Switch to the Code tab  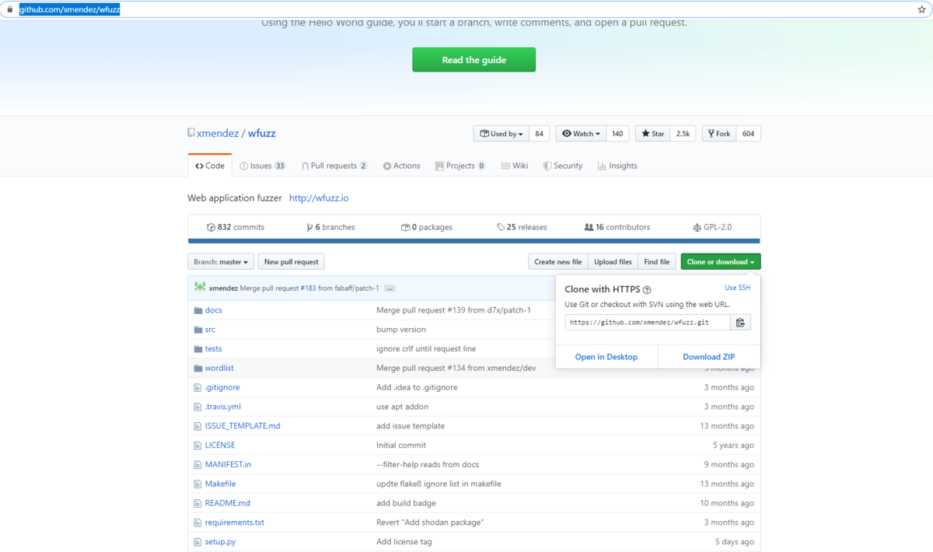click(210, 166)
